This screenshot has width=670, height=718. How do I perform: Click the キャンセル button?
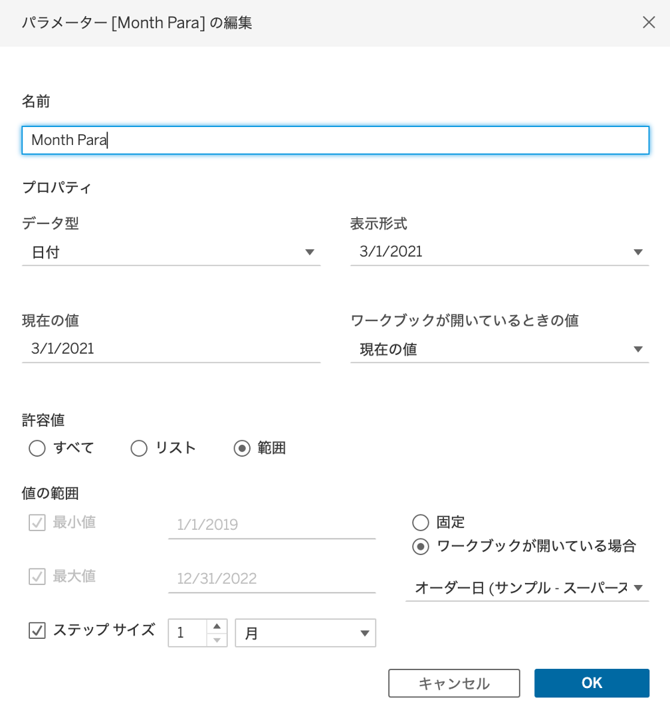pos(454,683)
